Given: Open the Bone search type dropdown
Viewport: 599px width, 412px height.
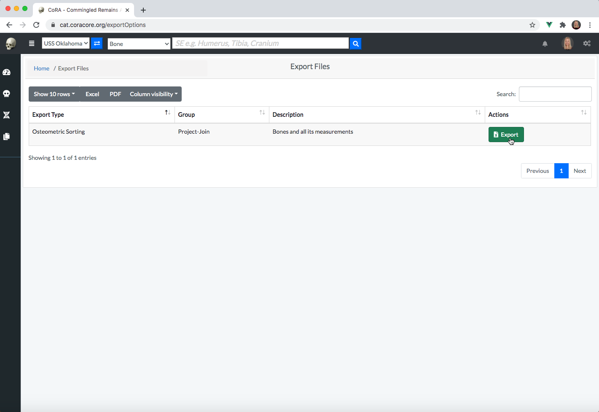Looking at the screenshot, I should [139, 43].
